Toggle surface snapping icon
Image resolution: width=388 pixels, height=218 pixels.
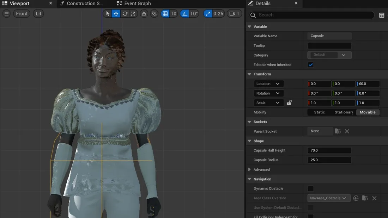[x=154, y=14]
